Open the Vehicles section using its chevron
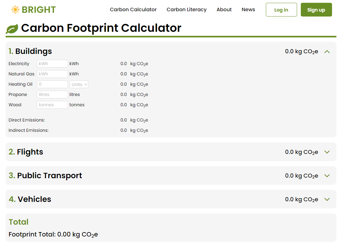Image resolution: width=342 pixels, height=248 pixels. pyautogui.click(x=327, y=199)
